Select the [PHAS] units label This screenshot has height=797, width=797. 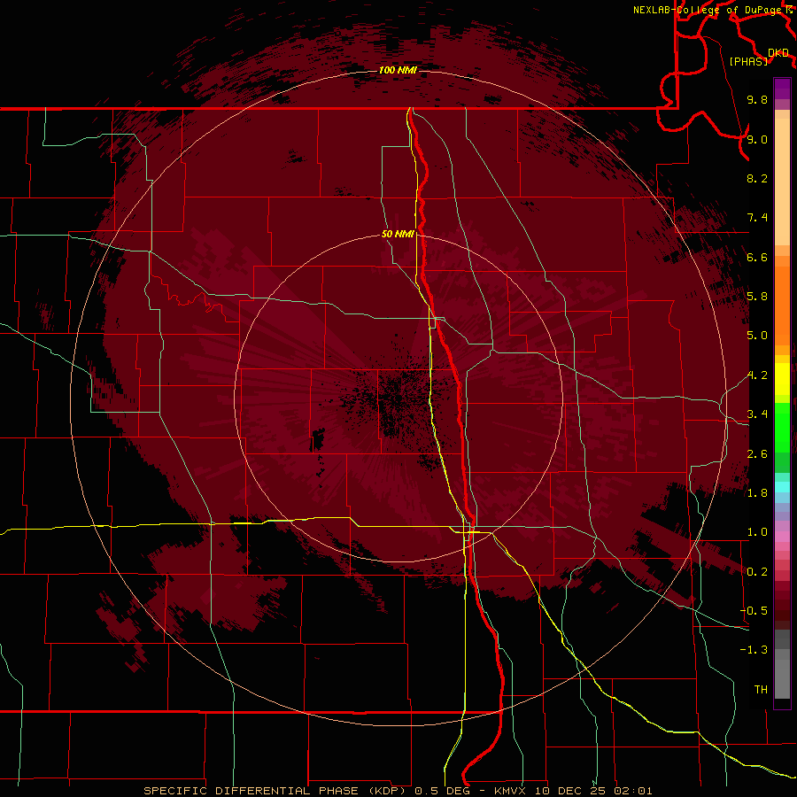(748, 61)
